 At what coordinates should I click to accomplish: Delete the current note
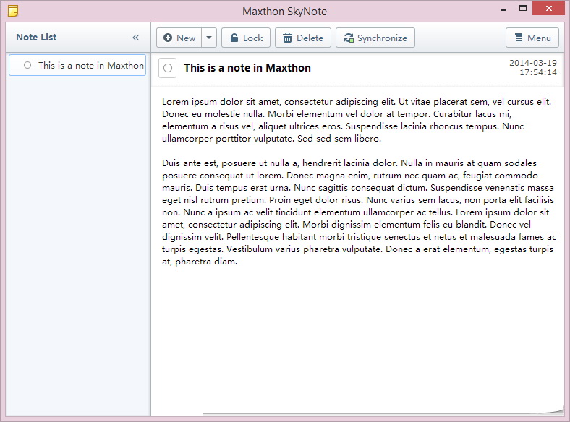click(x=303, y=38)
